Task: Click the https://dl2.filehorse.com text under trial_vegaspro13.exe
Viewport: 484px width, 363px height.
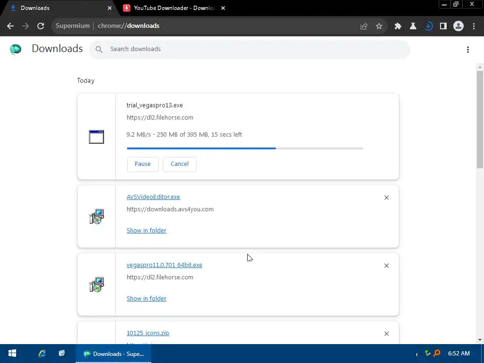Action: [x=160, y=118]
